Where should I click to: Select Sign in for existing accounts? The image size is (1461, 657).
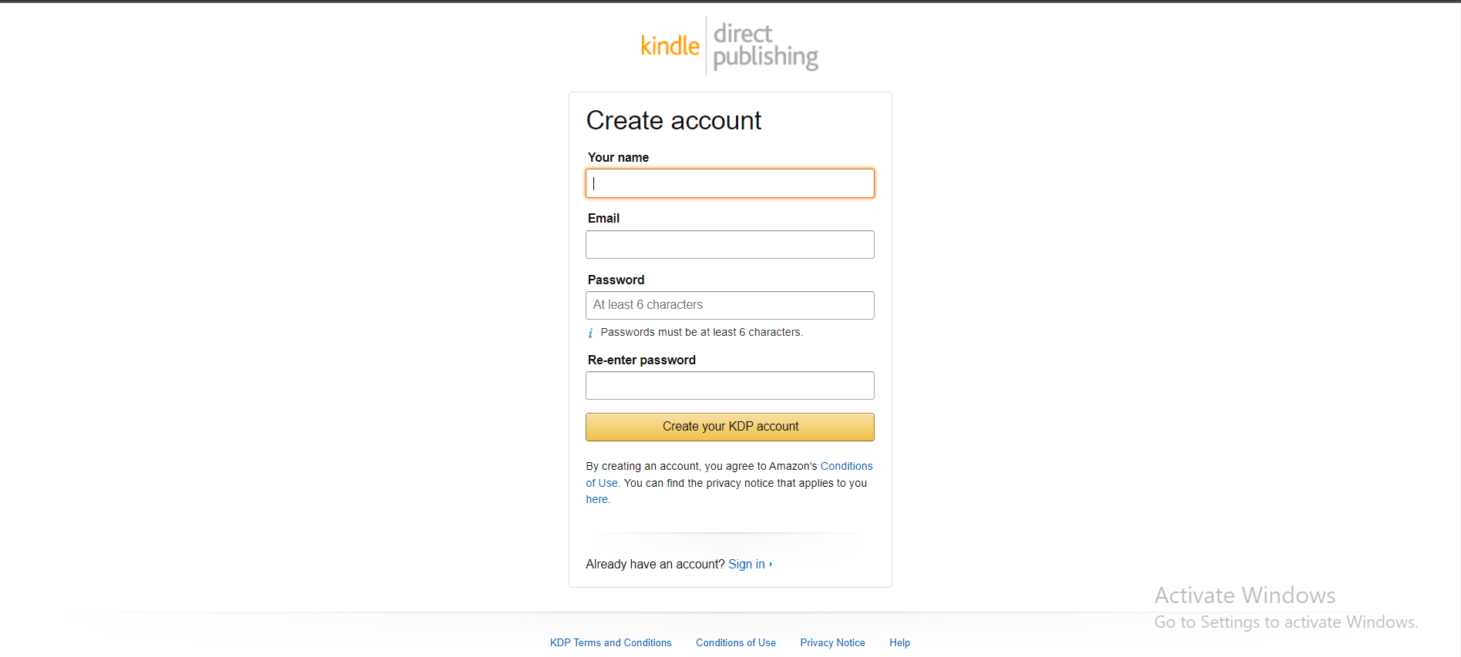click(747, 564)
